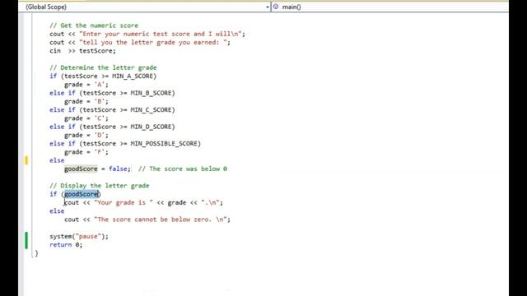Click MIN_C_SCORE constant
The image size is (527, 296).
151,109
